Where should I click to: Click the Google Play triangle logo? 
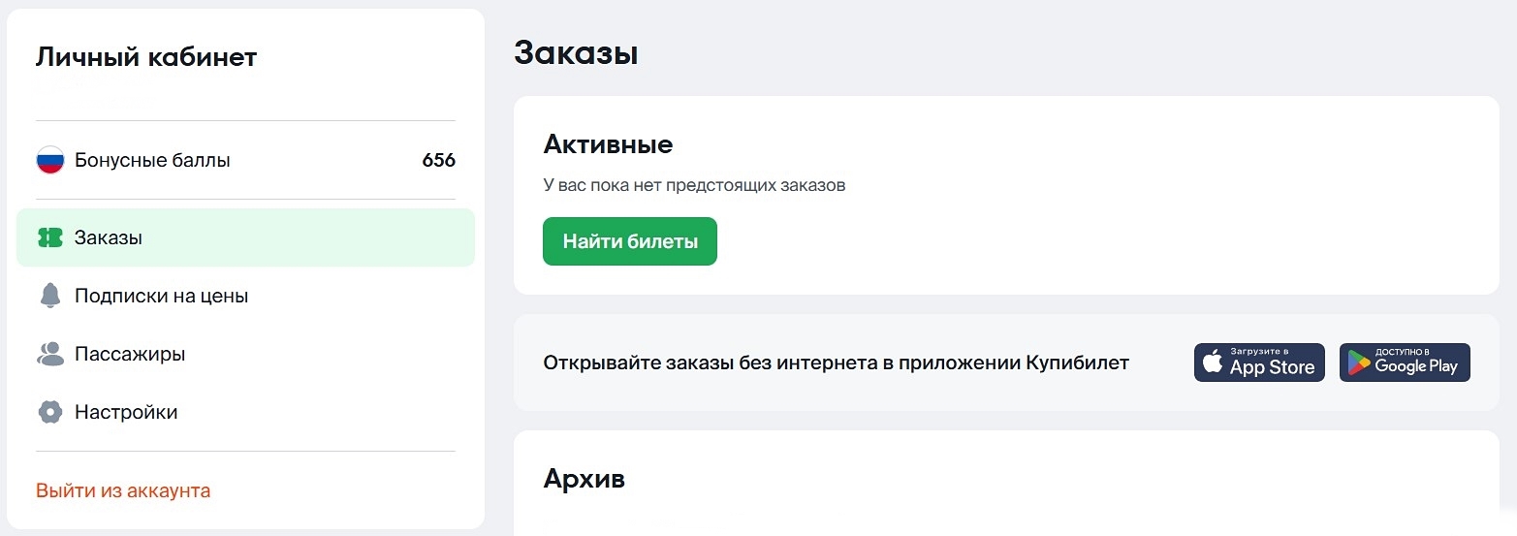point(1359,363)
